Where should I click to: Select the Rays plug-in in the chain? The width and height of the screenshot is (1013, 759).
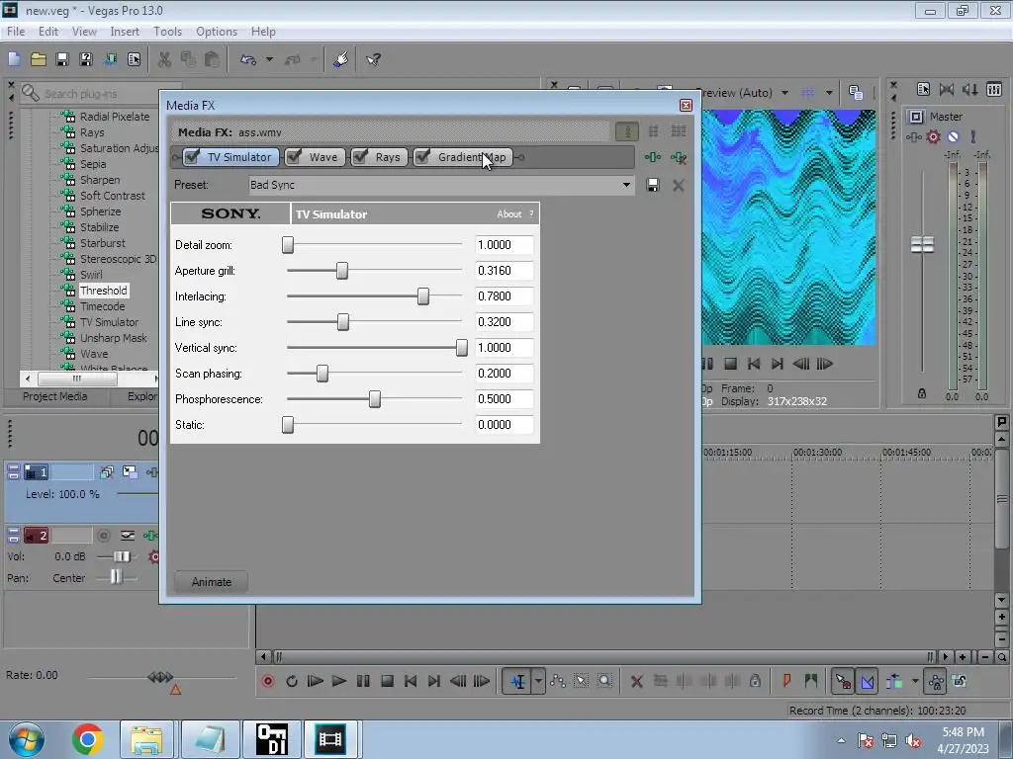tap(388, 157)
